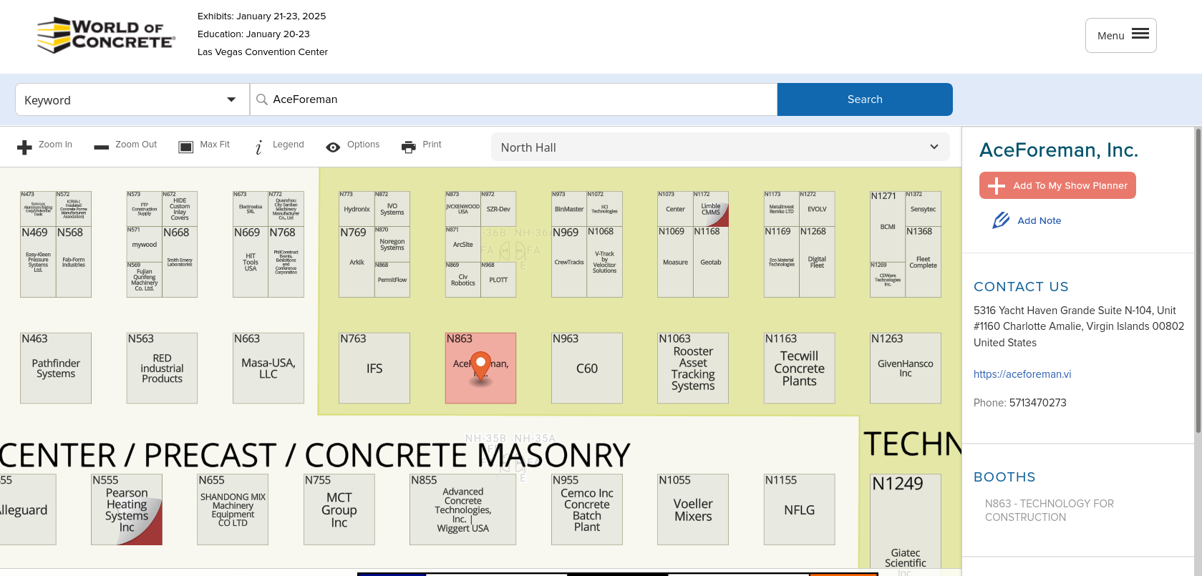Viewport: 1202px width, 576px height.
Task: Click the Add Note link
Action: coord(1039,220)
